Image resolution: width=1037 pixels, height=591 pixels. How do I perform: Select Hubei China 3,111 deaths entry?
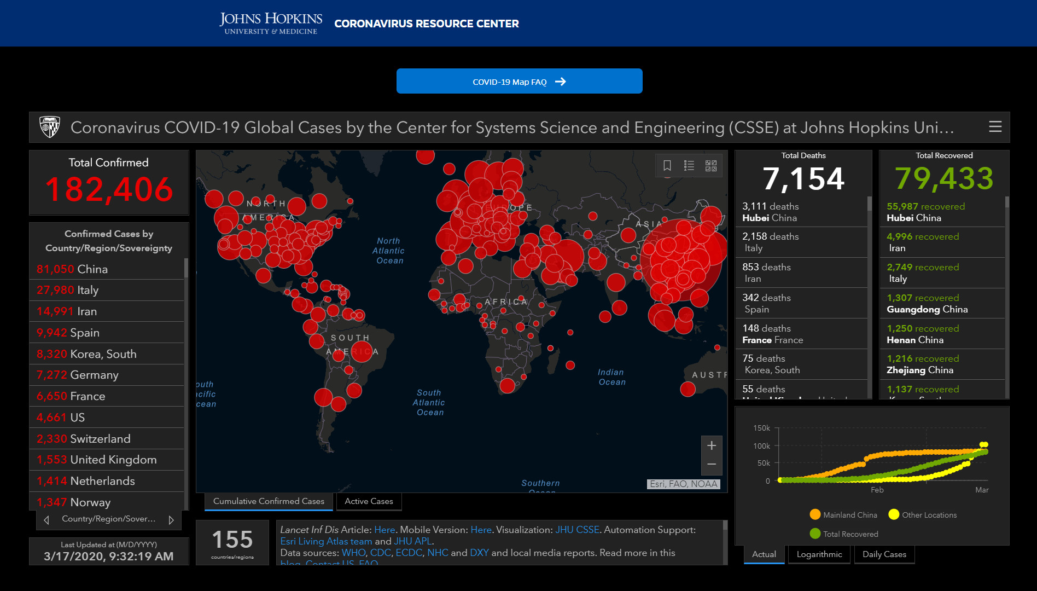(801, 212)
